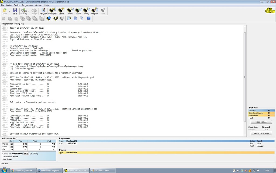
Task: Click the grayed chip with book icon
Action: [x=62, y=18]
